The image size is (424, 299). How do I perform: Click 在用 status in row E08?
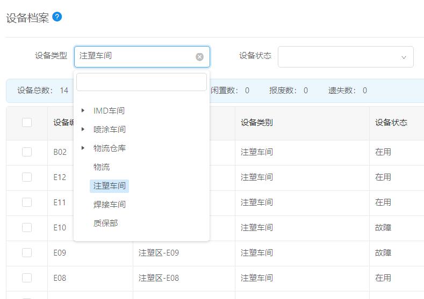tap(383, 278)
